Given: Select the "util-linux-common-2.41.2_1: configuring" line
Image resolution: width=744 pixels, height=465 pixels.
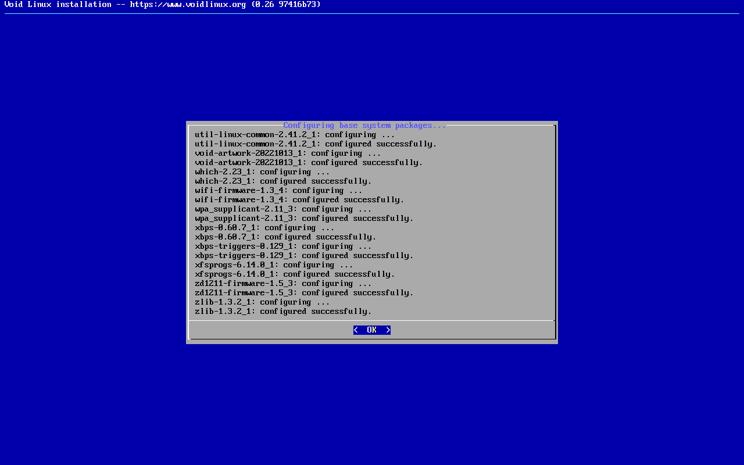Looking at the screenshot, I should point(295,135).
